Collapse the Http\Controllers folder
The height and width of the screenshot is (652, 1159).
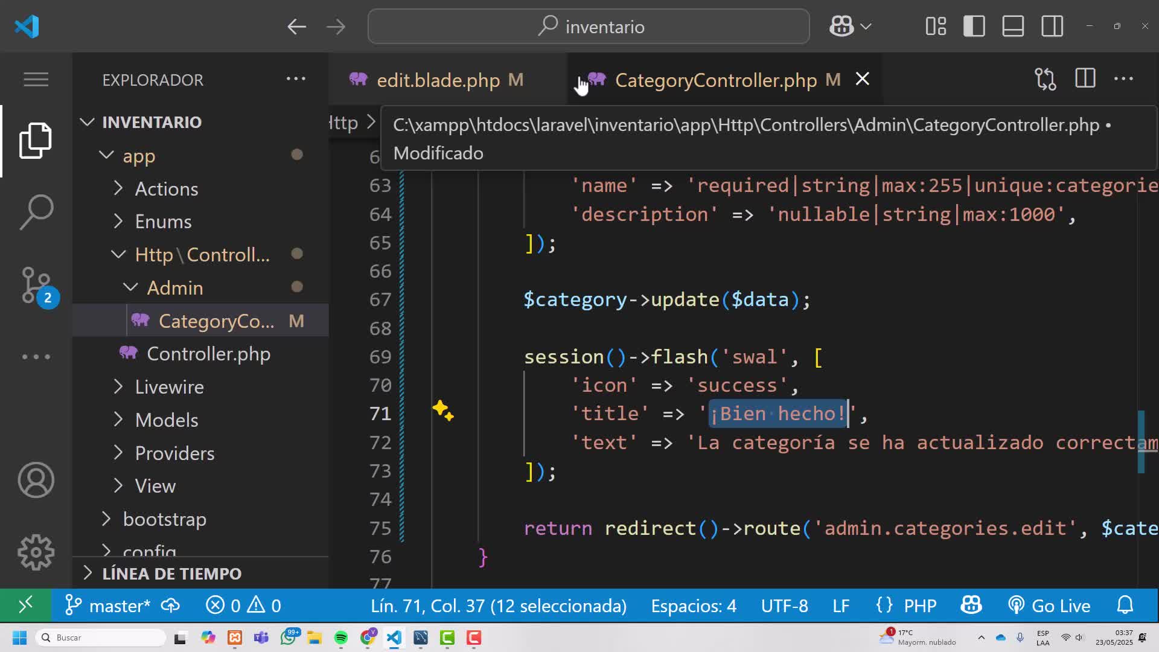(x=200, y=255)
